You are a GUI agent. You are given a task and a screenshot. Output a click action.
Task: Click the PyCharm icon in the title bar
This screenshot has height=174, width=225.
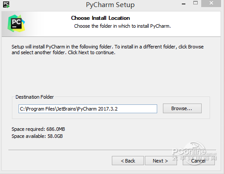coord(6,4)
